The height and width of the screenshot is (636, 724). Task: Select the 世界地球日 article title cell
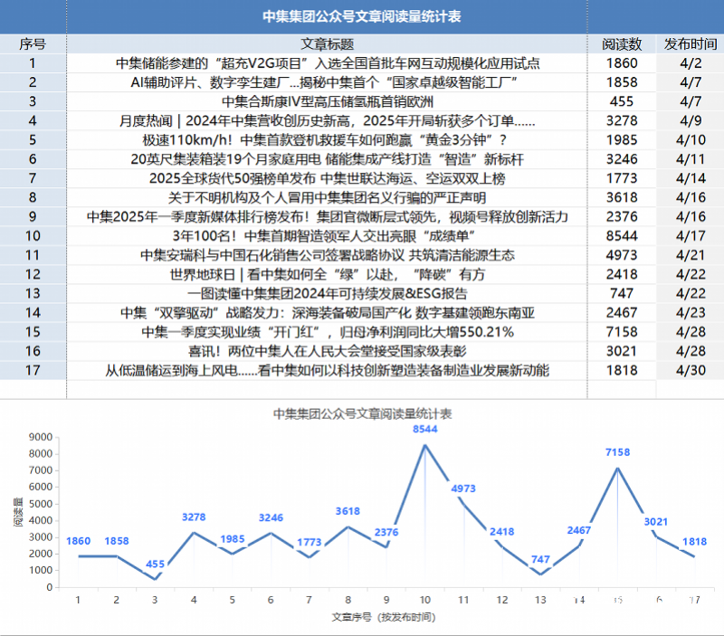pyautogui.click(x=328, y=275)
